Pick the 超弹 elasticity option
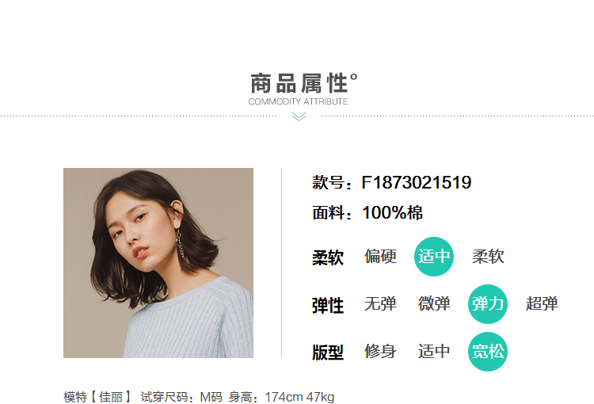 click(542, 304)
